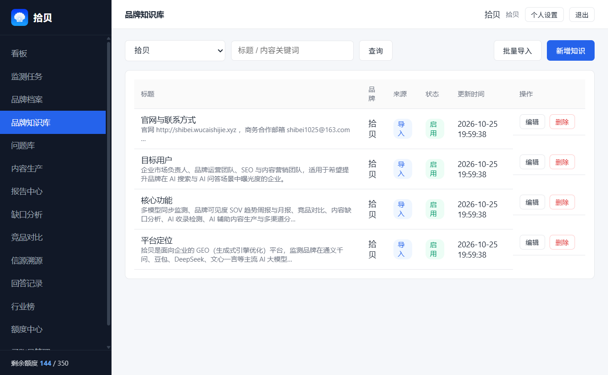Navigate to 内容生产 in sidebar
The image size is (608, 375).
(53, 168)
